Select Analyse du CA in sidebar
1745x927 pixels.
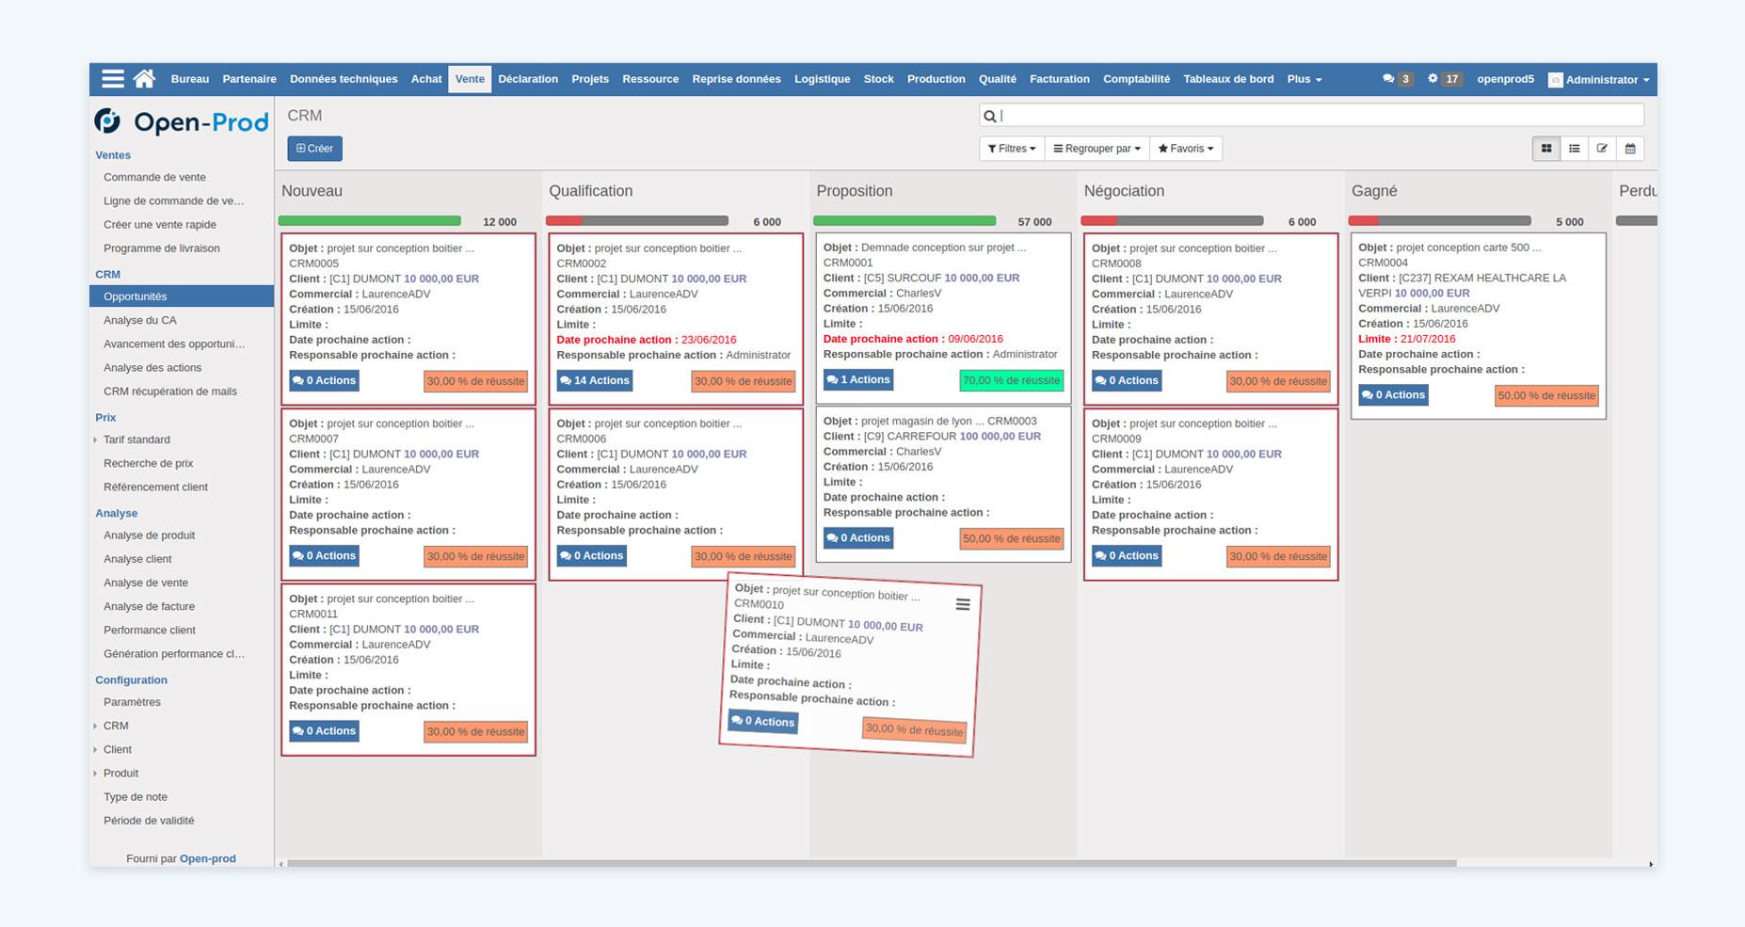(x=140, y=320)
